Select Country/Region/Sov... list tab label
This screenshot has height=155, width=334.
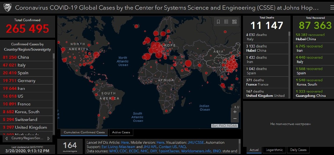point(27,138)
